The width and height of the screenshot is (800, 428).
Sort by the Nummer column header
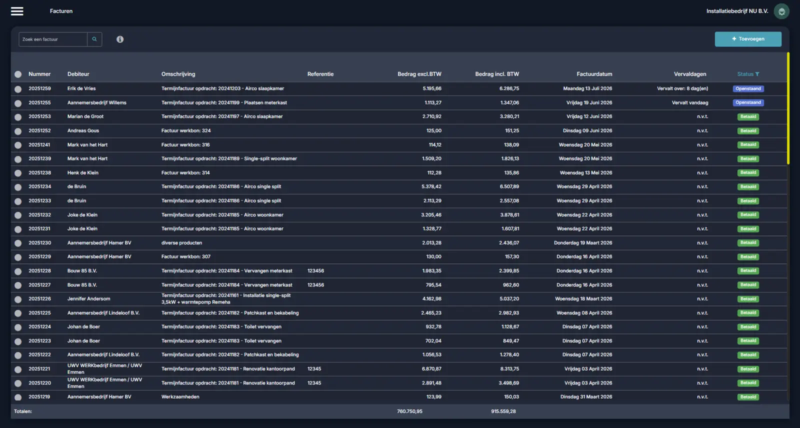pyautogui.click(x=39, y=74)
